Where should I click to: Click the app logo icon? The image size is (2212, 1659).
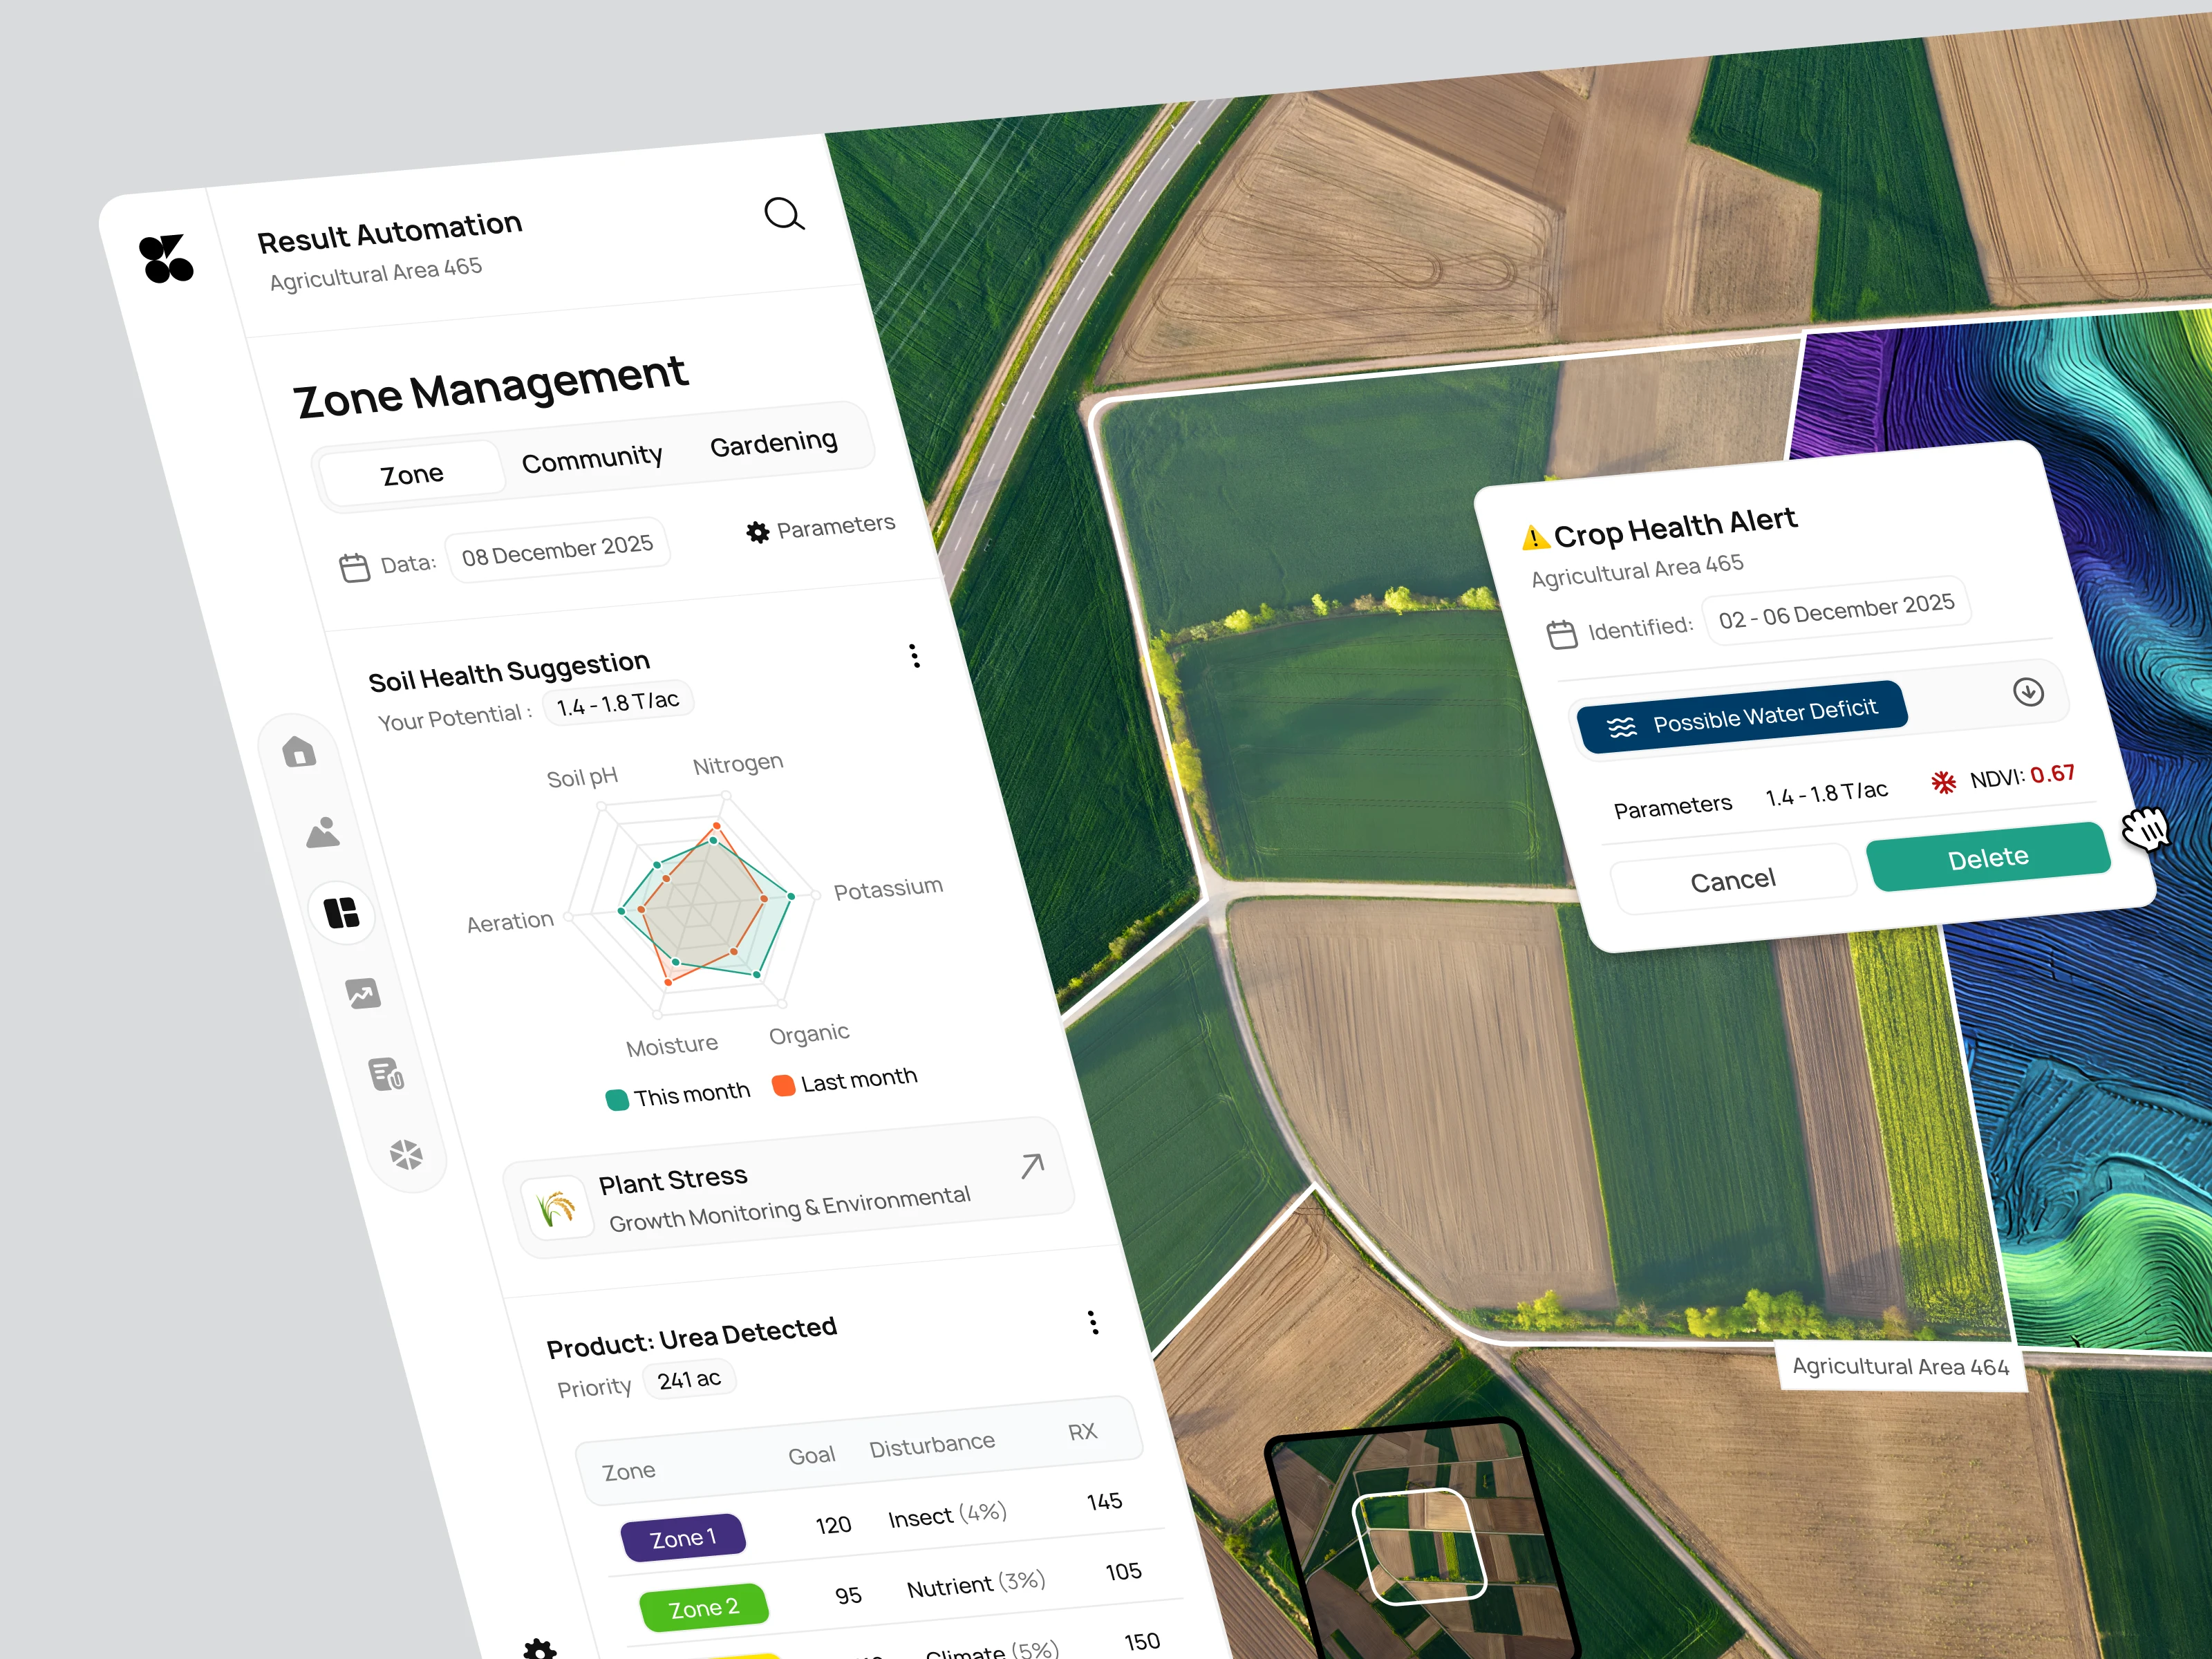(166, 259)
